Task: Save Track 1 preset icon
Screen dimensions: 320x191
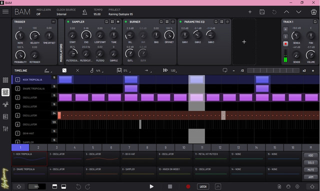Action: click(315, 21)
